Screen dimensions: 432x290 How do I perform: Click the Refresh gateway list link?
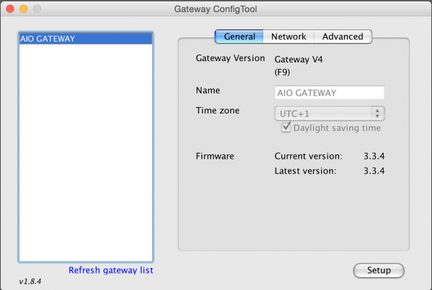pos(111,270)
